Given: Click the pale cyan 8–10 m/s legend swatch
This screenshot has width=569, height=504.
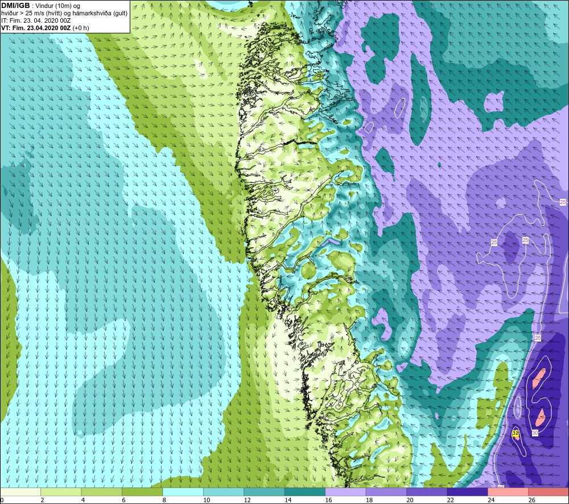Looking at the screenshot, I should [x=183, y=491].
